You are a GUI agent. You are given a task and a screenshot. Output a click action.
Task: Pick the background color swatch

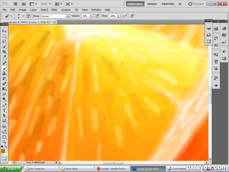click(x=6, y=154)
